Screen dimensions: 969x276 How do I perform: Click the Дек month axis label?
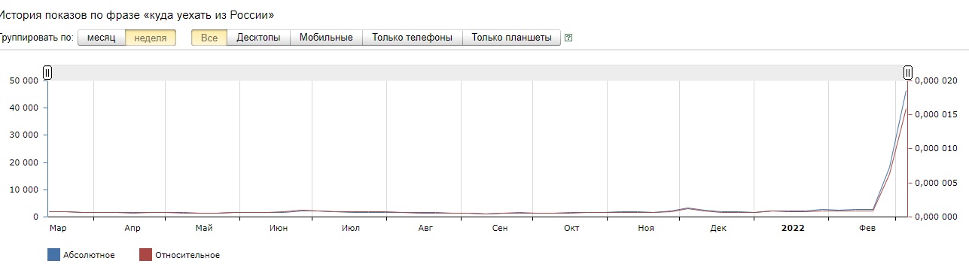(x=718, y=227)
